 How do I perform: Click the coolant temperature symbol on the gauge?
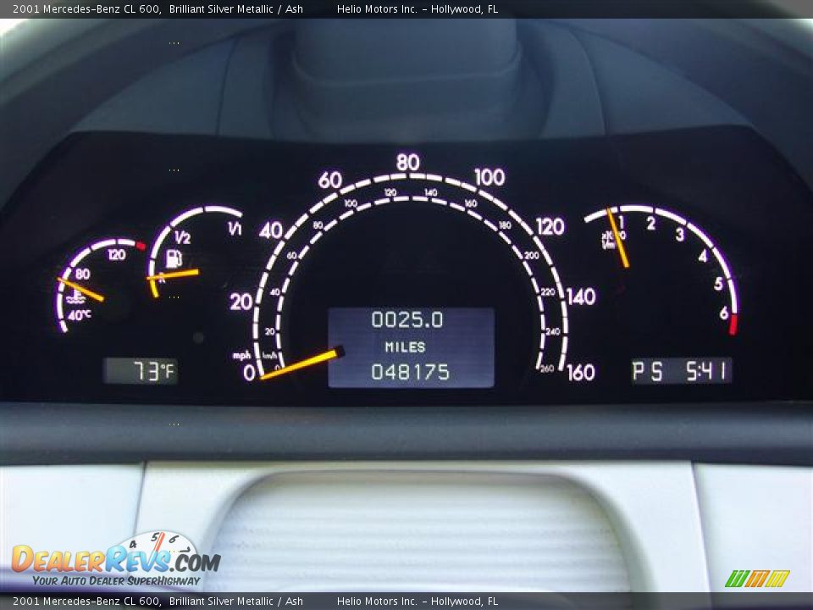pyautogui.click(x=77, y=297)
